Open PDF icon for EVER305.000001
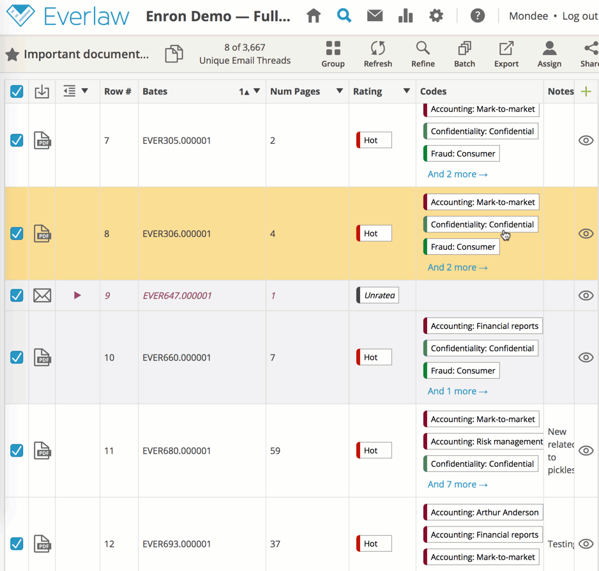This screenshot has height=571, width=599. (42, 141)
